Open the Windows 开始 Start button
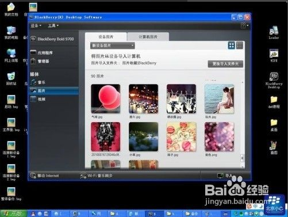This screenshot has height=217, width=288. [x=13, y=214]
